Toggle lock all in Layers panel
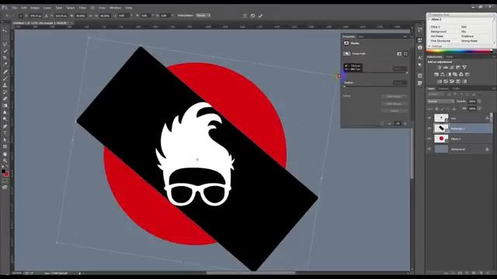The width and height of the screenshot is (497, 279). pyautogui.click(x=454, y=108)
